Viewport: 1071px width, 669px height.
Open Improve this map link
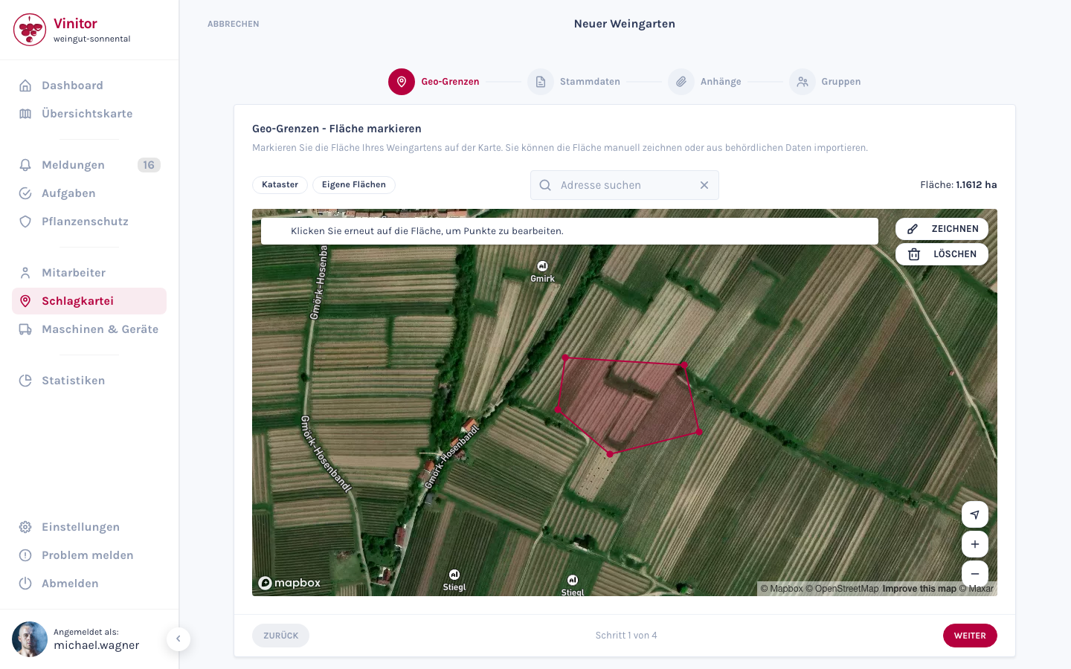(919, 589)
